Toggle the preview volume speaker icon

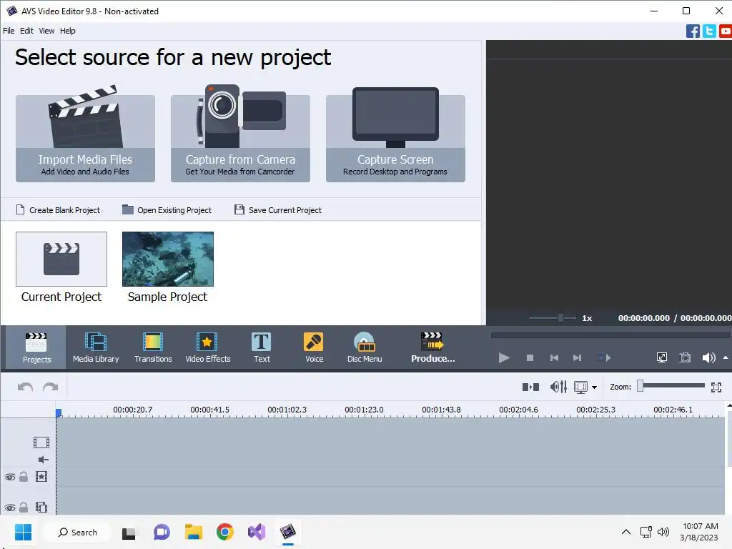tap(708, 358)
